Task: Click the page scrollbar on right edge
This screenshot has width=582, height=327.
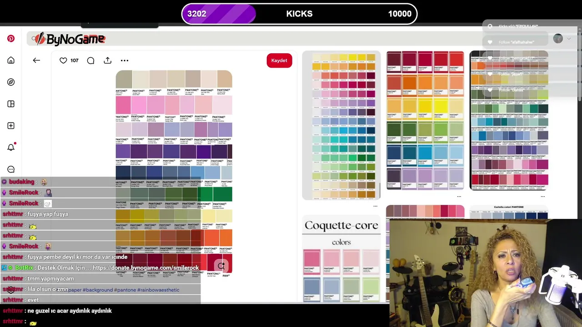Action: (x=579, y=64)
